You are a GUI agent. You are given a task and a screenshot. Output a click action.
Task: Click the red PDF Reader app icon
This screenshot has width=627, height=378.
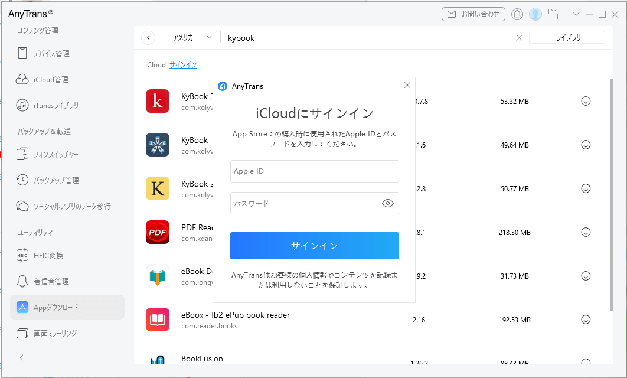[x=158, y=232]
